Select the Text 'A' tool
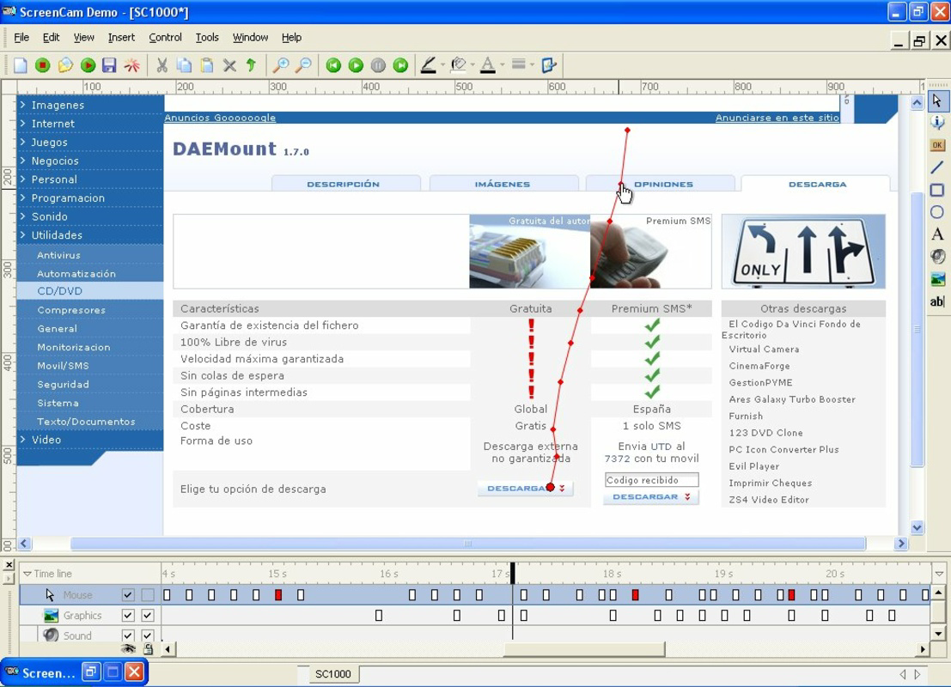 (937, 234)
